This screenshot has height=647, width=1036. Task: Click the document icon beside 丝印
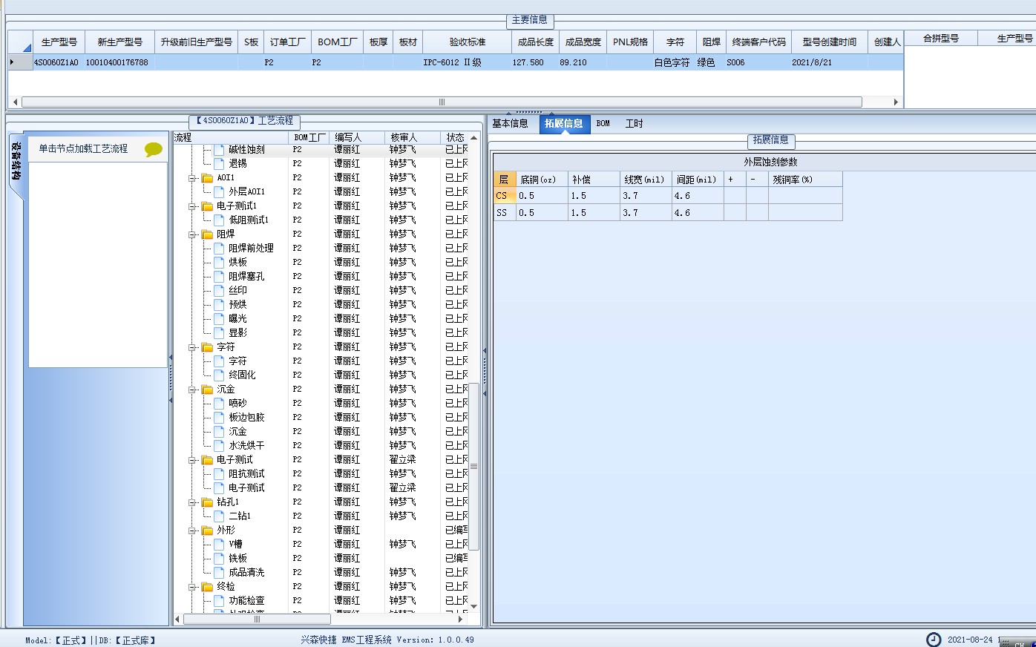pyautogui.click(x=219, y=290)
